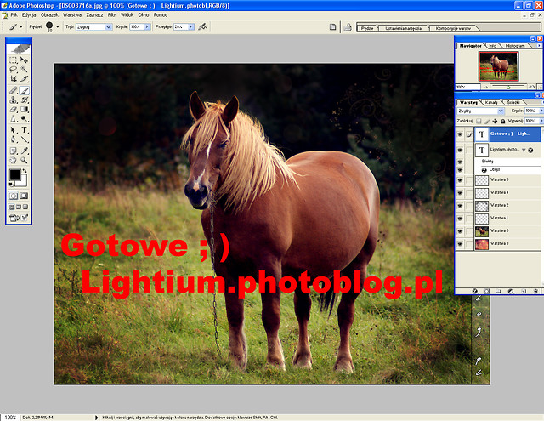Open Krycie opacity arrow in options bar
544x421 pixels.
pos(147,26)
